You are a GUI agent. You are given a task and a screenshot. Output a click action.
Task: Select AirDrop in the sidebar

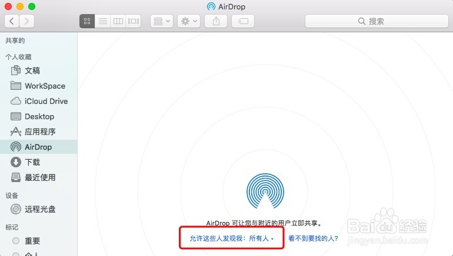pos(39,147)
